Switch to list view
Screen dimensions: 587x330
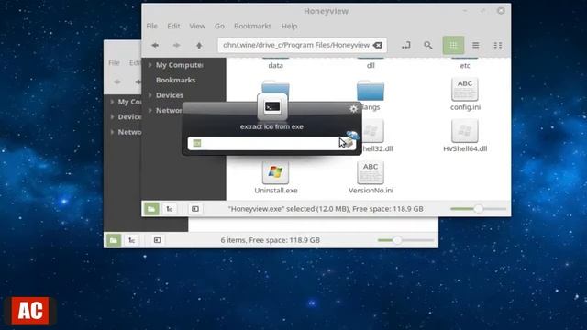[475, 45]
